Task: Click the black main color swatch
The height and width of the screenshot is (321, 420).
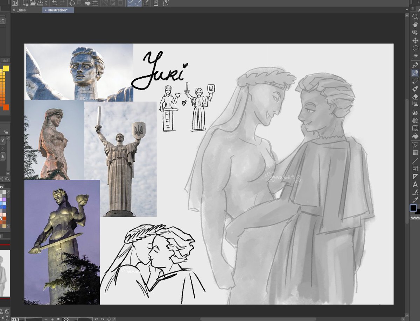Action: pos(413,208)
